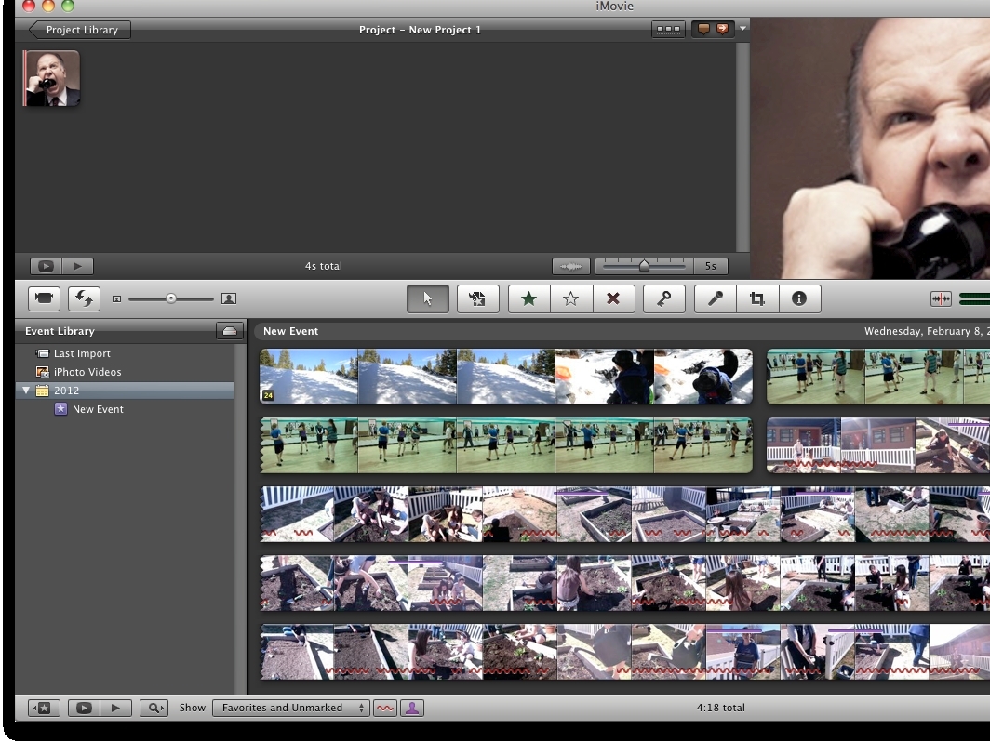Click the 5s thumbnail duration label
990x742 pixels.
tap(710, 266)
